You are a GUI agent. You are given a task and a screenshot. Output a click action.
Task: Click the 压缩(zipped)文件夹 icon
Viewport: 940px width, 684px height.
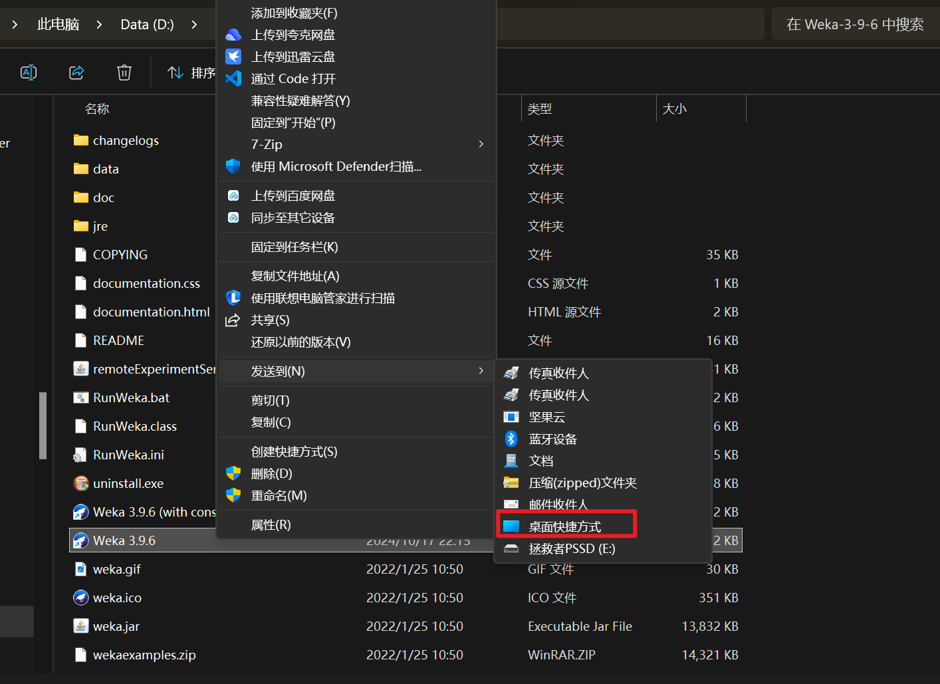click(x=511, y=483)
